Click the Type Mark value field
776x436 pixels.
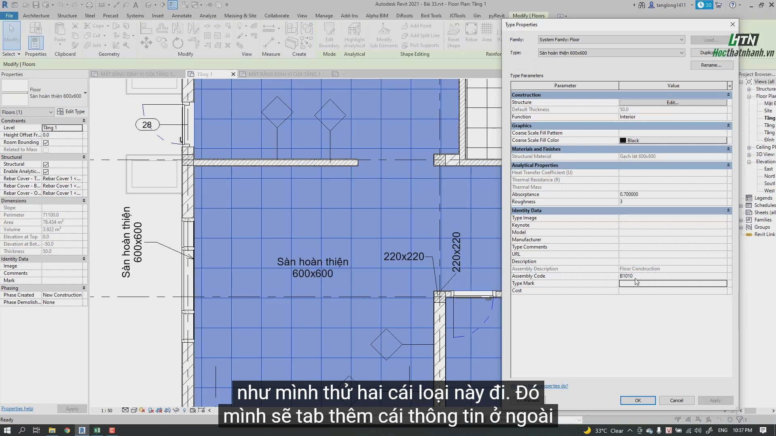(x=673, y=284)
